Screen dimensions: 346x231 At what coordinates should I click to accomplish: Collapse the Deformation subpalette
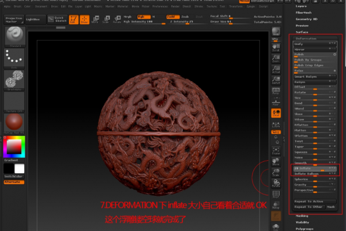306,39
